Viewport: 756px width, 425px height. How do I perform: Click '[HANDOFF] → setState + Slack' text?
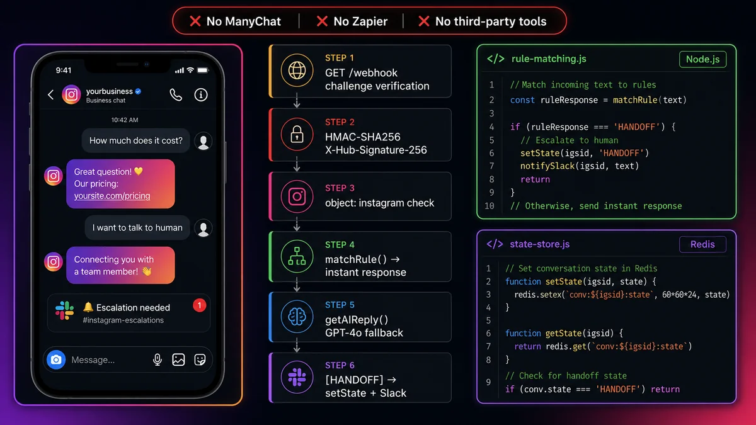coord(365,387)
